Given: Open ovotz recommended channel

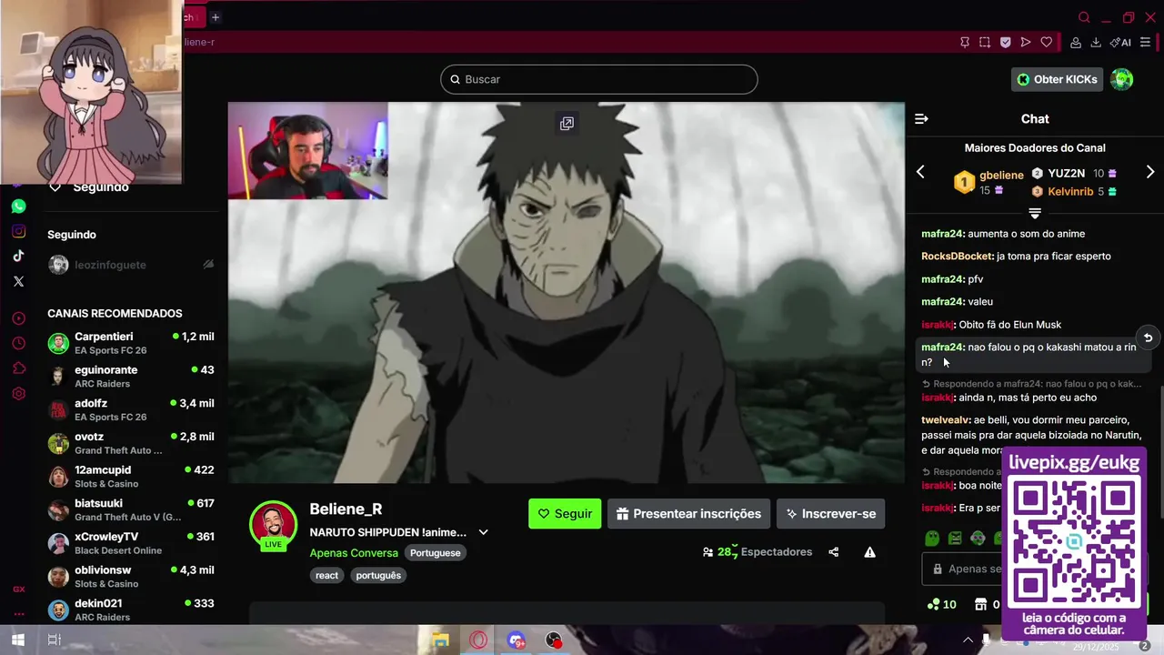Looking at the screenshot, I should pyautogui.click(x=131, y=443).
